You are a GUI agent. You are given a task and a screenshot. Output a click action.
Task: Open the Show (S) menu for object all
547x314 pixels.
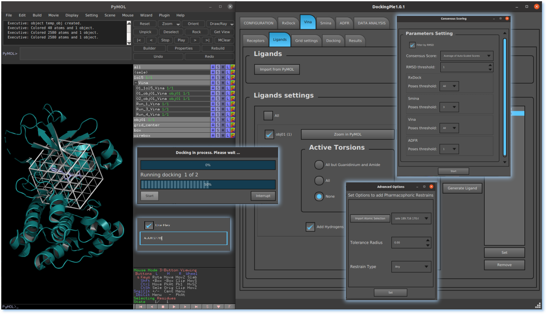(218, 67)
